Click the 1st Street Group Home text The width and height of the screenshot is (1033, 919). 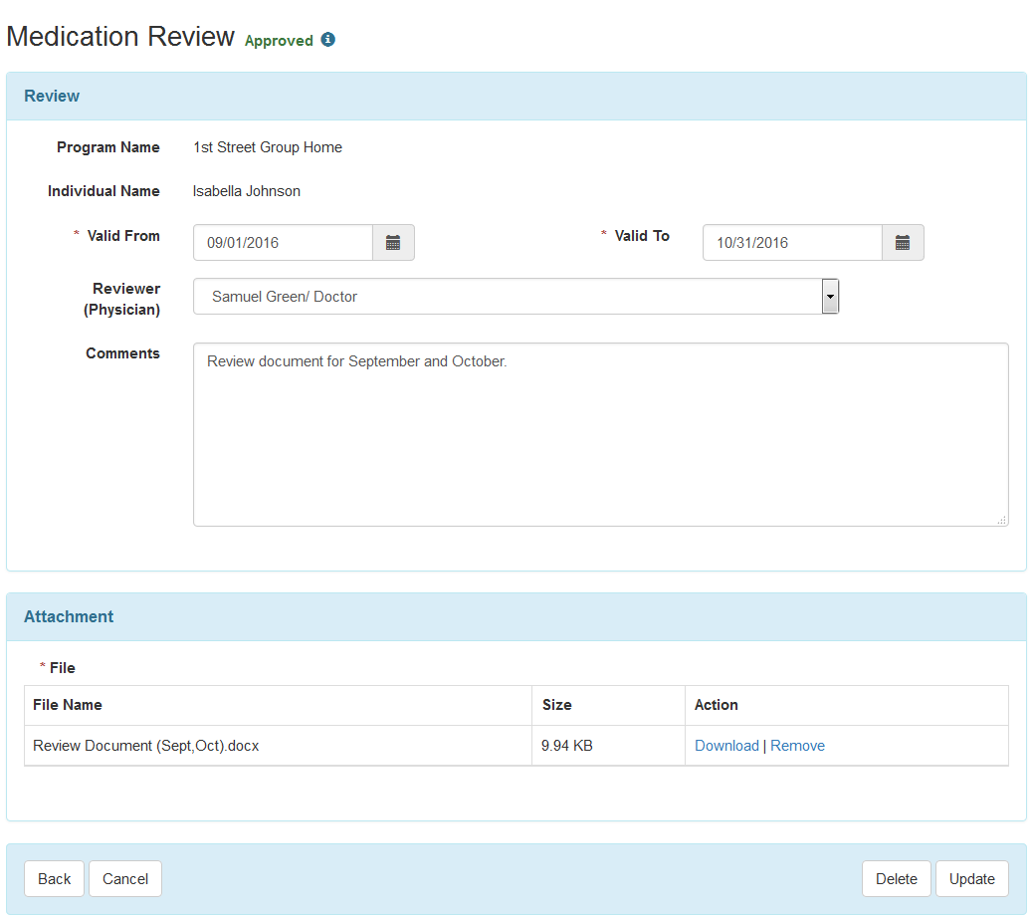(x=268, y=147)
